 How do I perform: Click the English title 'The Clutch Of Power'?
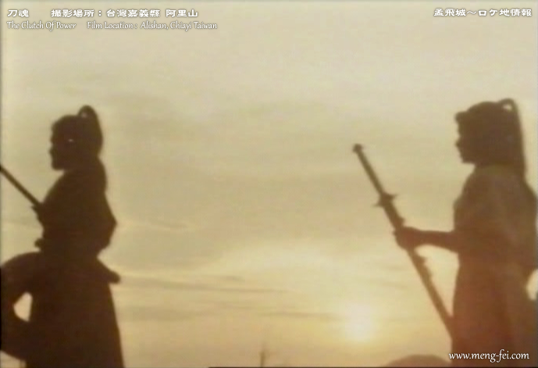pyautogui.click(x=41, y=26)
